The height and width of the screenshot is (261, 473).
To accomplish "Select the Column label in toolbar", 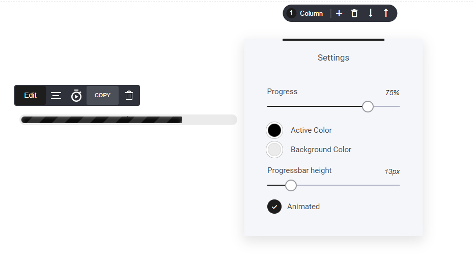I will point(311,13).
